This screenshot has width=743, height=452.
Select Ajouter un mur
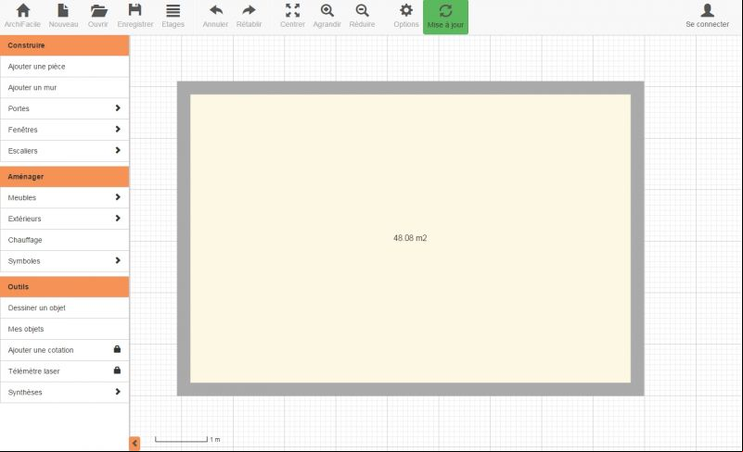[x=64, y=88]
